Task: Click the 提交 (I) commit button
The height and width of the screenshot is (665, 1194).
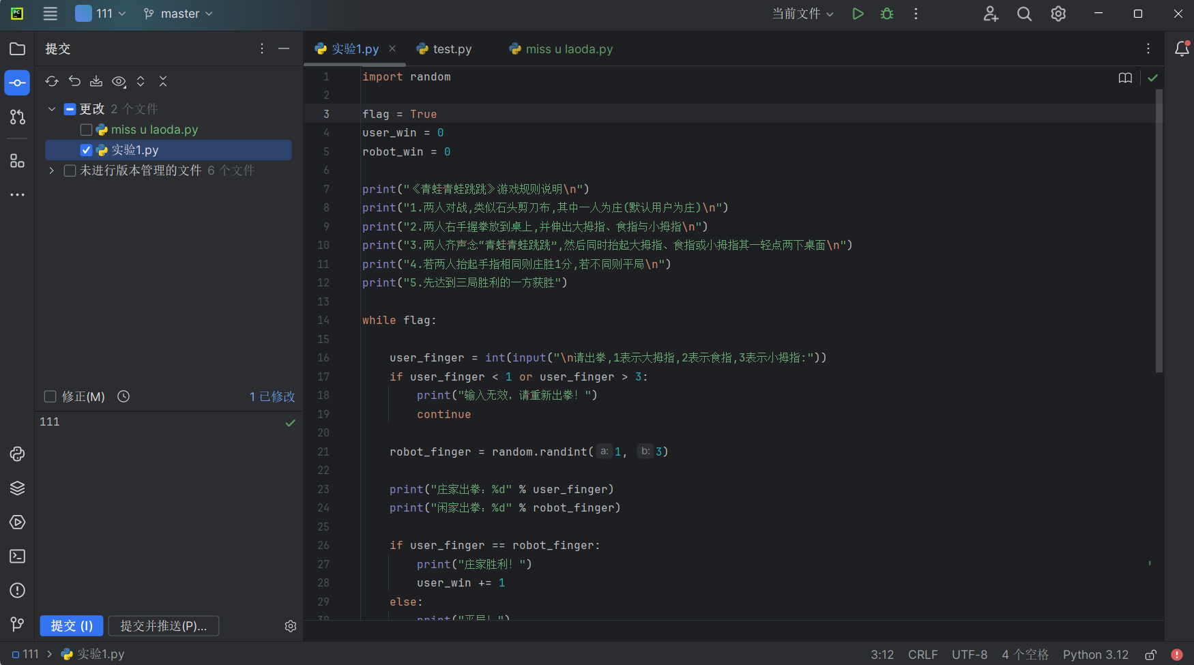Action: (x=72, y=625)
